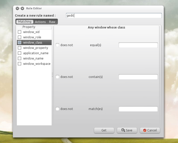The width and height of the screenshot is (178, 143).
Task: Check the window_workspace checkbox
Action: [x=20, y=64]
